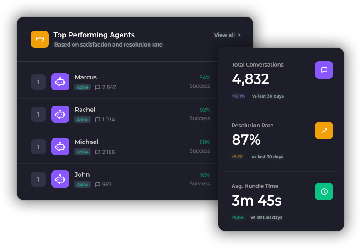Click the purple Total Conversations chat icon
361x248 pixels.
[x=324, y=70]
